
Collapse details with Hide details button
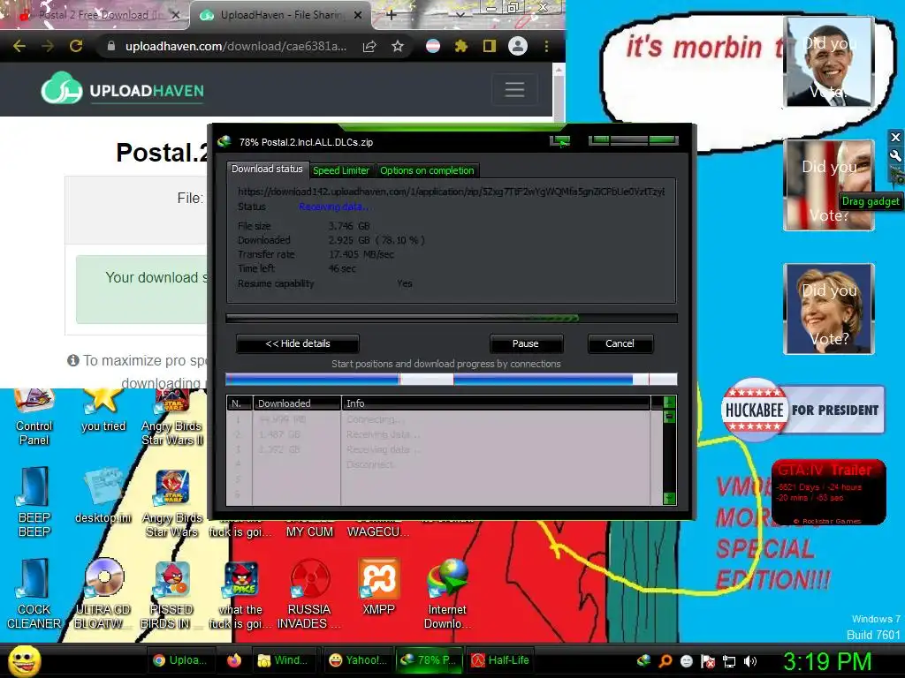[x=298, y=343]
